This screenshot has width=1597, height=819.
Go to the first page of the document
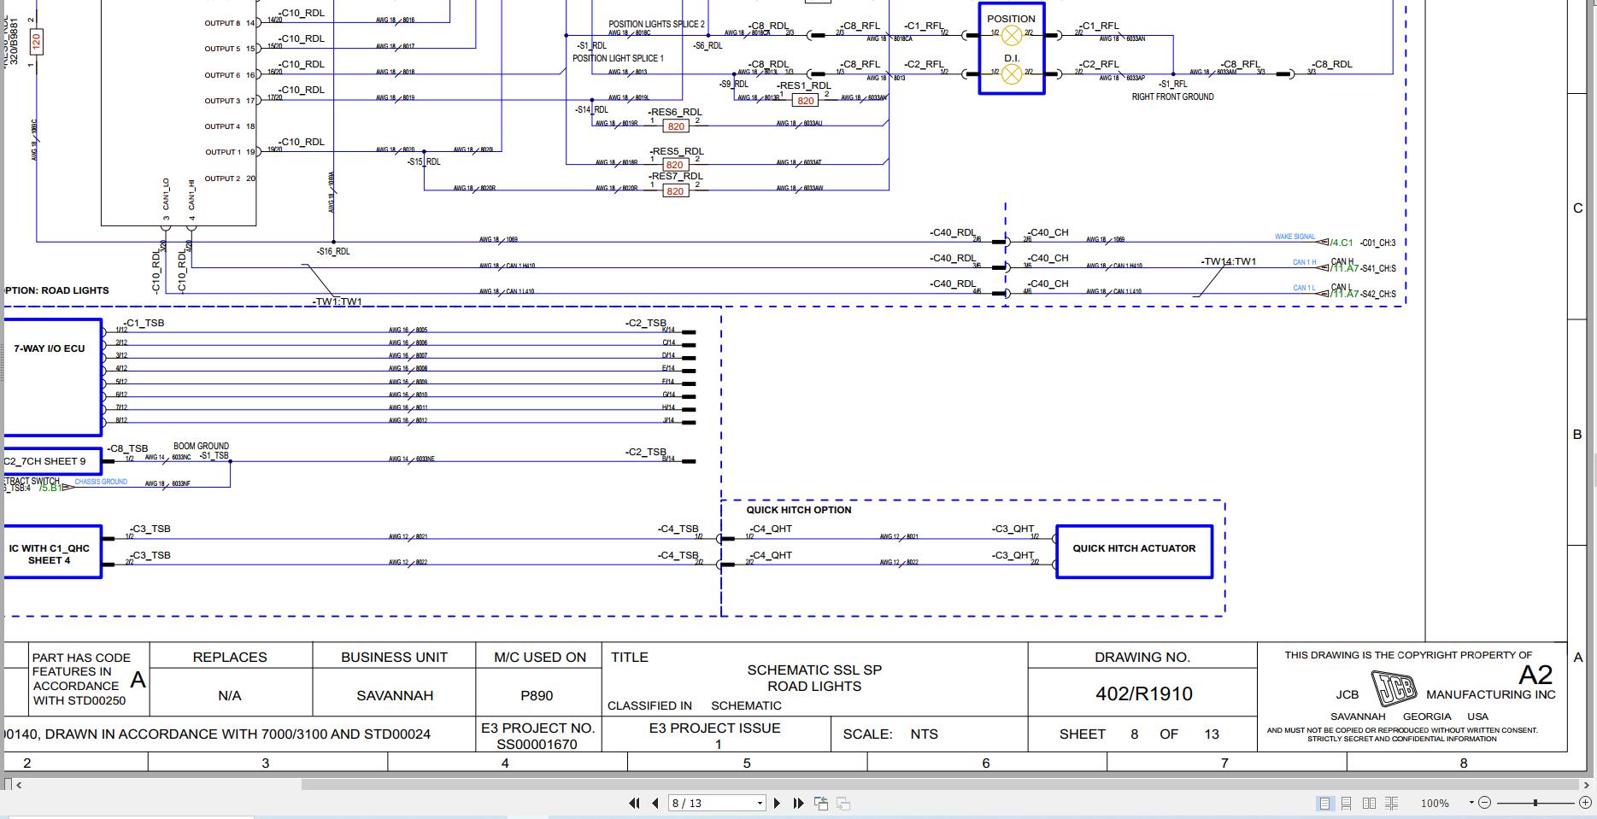pos(633,803)
